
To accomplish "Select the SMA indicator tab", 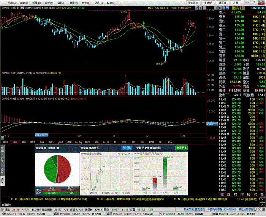I will click(x=15, y=142).
